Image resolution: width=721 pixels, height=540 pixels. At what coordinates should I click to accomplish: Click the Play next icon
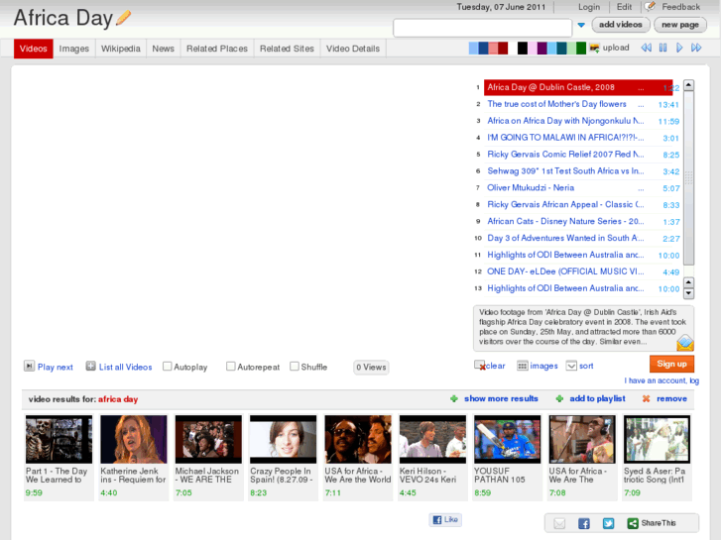[29, 367]
